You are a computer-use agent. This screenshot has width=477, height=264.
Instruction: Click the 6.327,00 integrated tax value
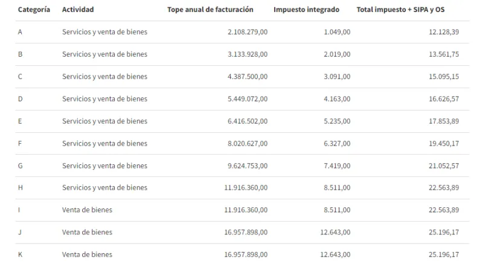click(x=336, y=144)
